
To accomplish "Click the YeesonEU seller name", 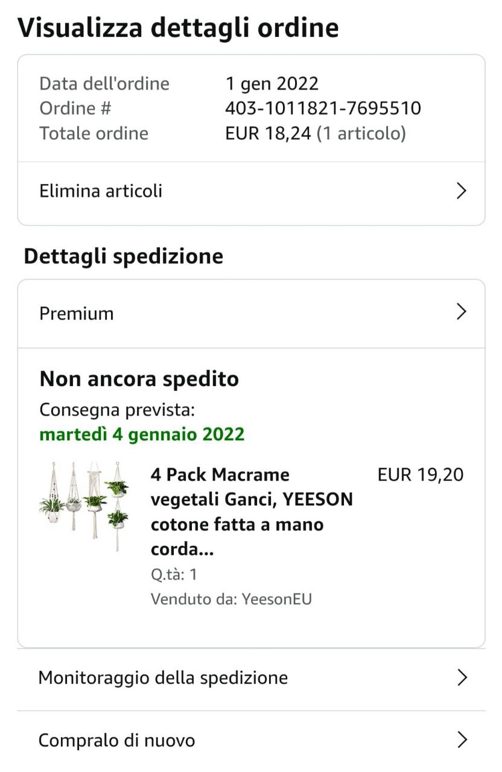I will click(x=277, y=599).
